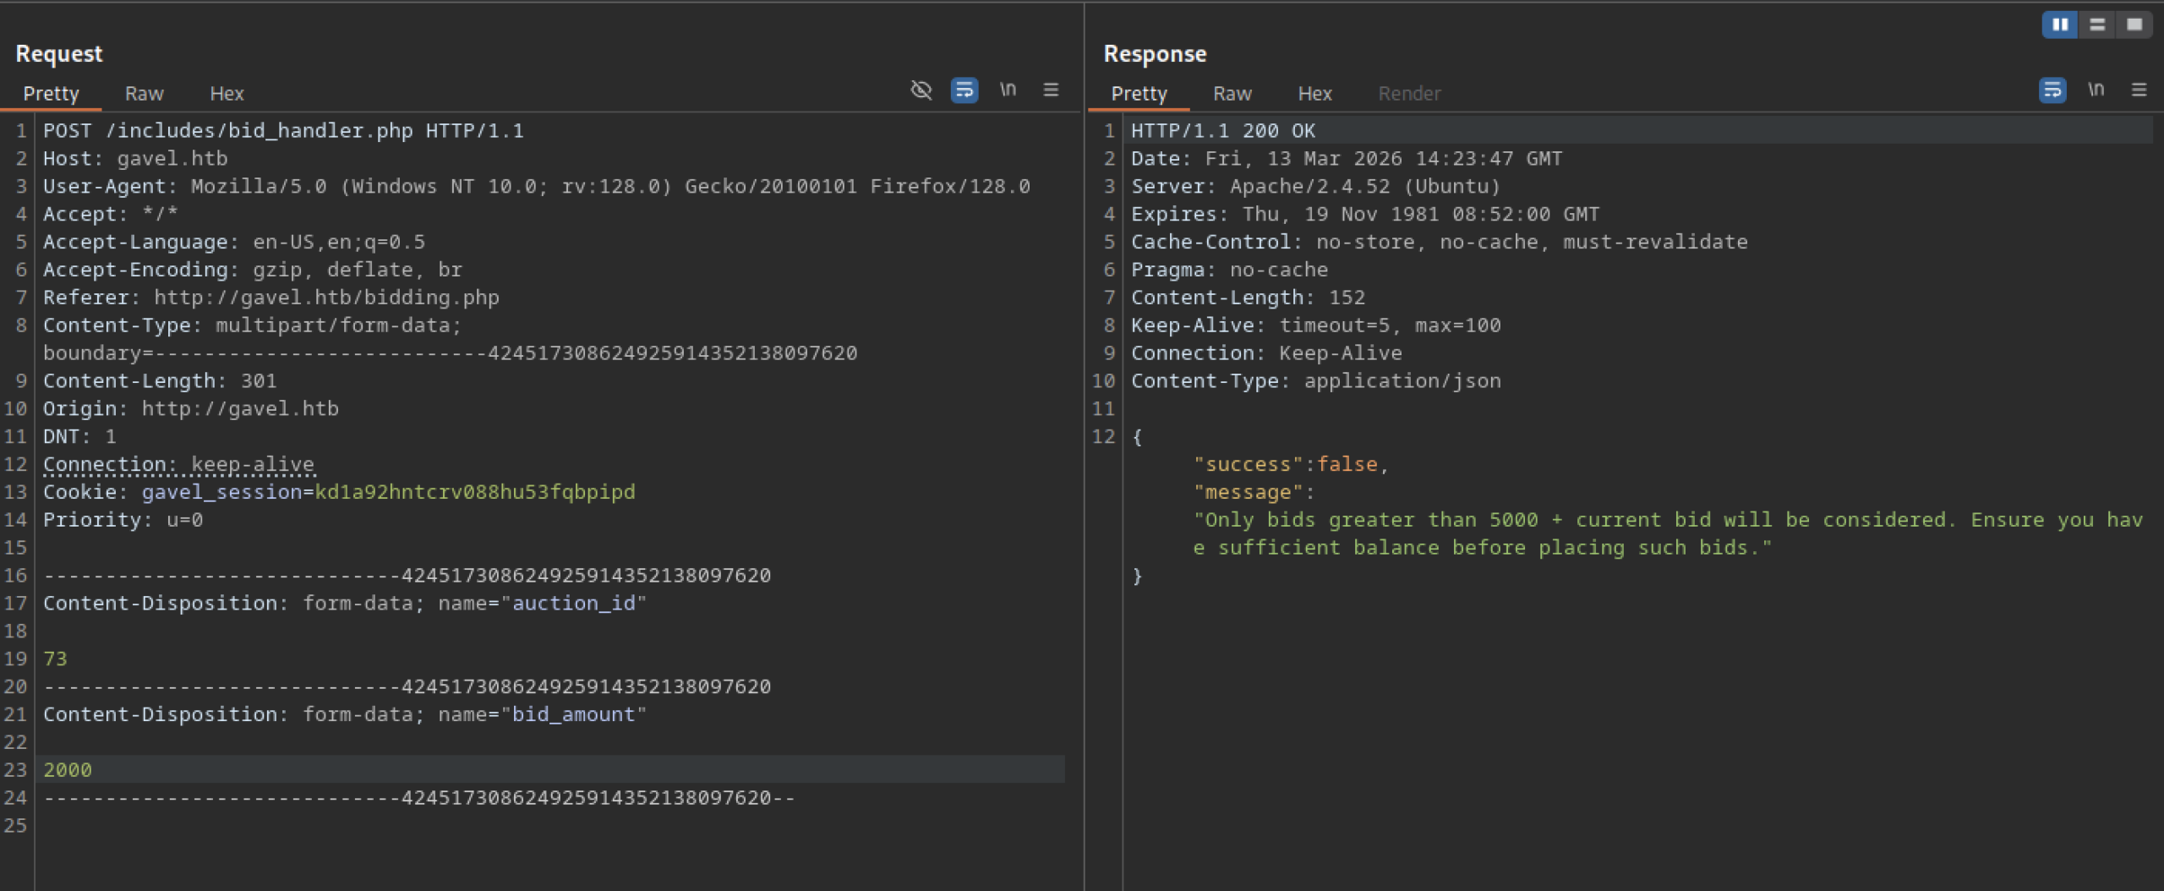2164x891 pixels.
Task: Show non-printable \n characters in Response
Action: coord(2096,90)
